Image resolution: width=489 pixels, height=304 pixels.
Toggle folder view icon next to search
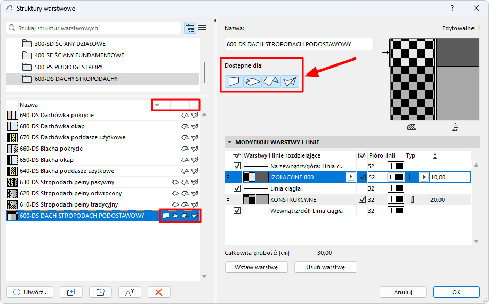tap(190, 28)
